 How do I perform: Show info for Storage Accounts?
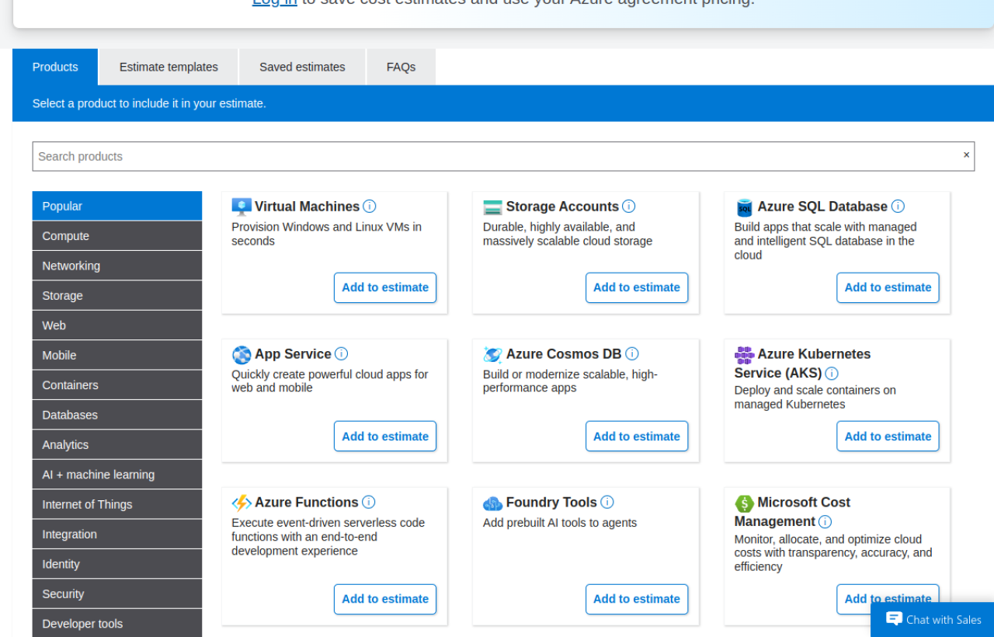tap(629, 206)
